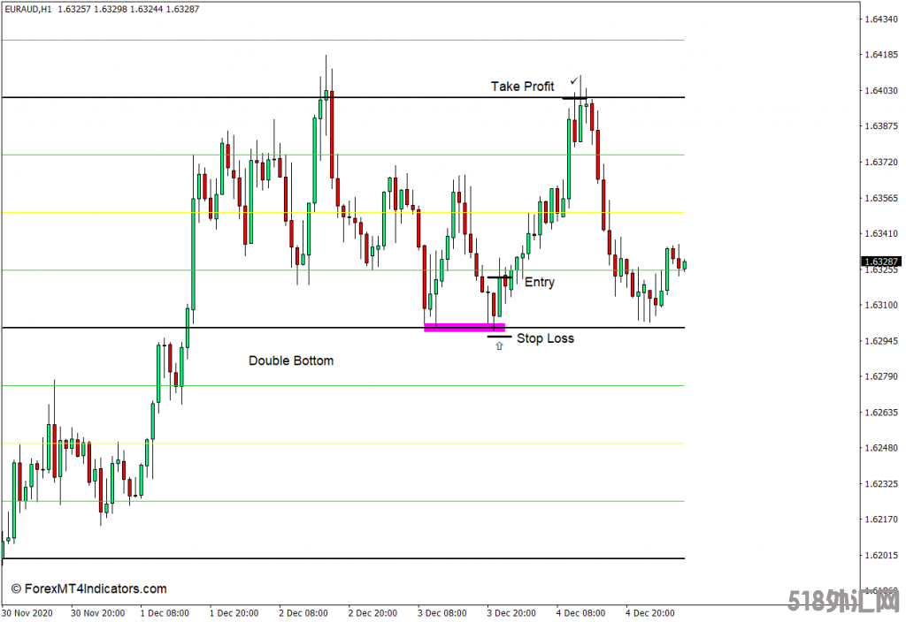906x622 pixels.
Task: Click the 1.64340 price scale label
Action: tap(881, 19)
